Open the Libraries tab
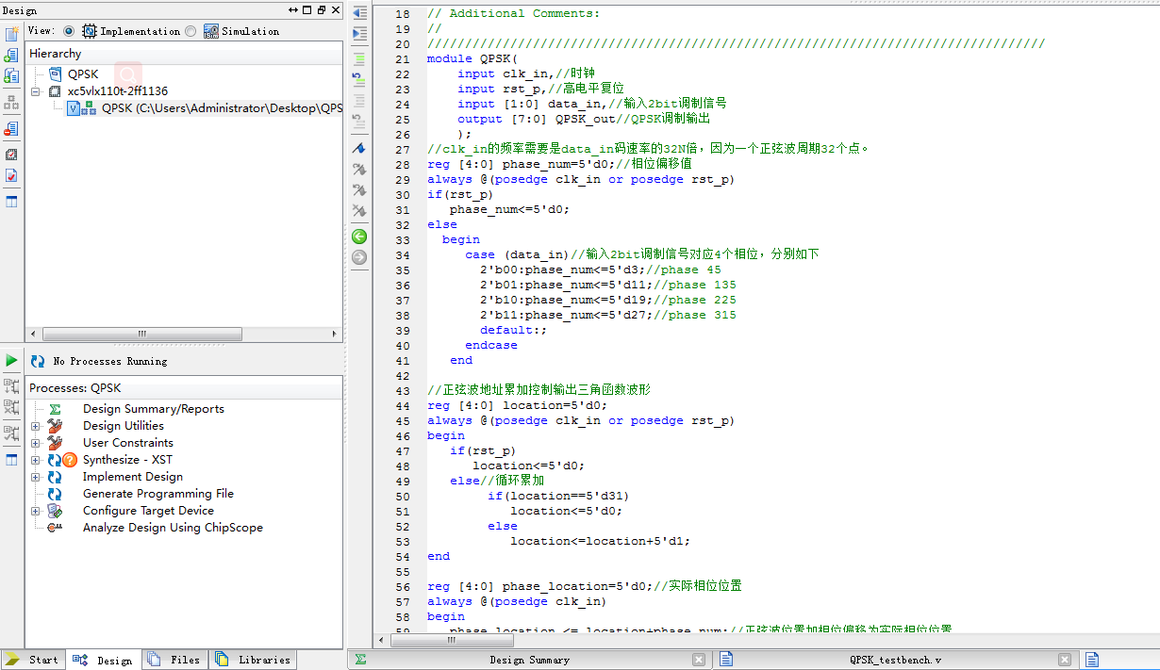 click(x=254, y=660)
